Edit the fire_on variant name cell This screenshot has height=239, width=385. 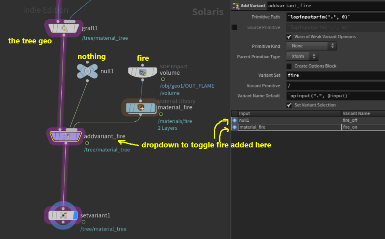[x=363, y=127]
